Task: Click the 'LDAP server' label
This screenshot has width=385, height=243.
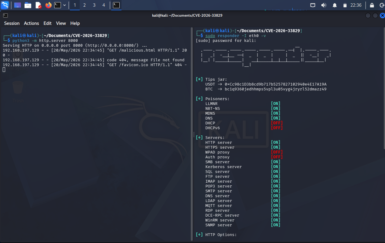Action: coord(219,201)
